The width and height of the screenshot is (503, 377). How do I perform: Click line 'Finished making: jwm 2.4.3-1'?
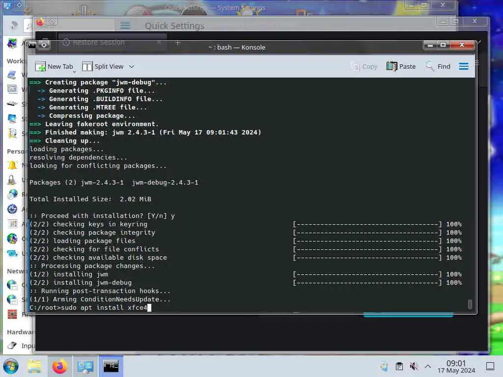click(145, 133)
